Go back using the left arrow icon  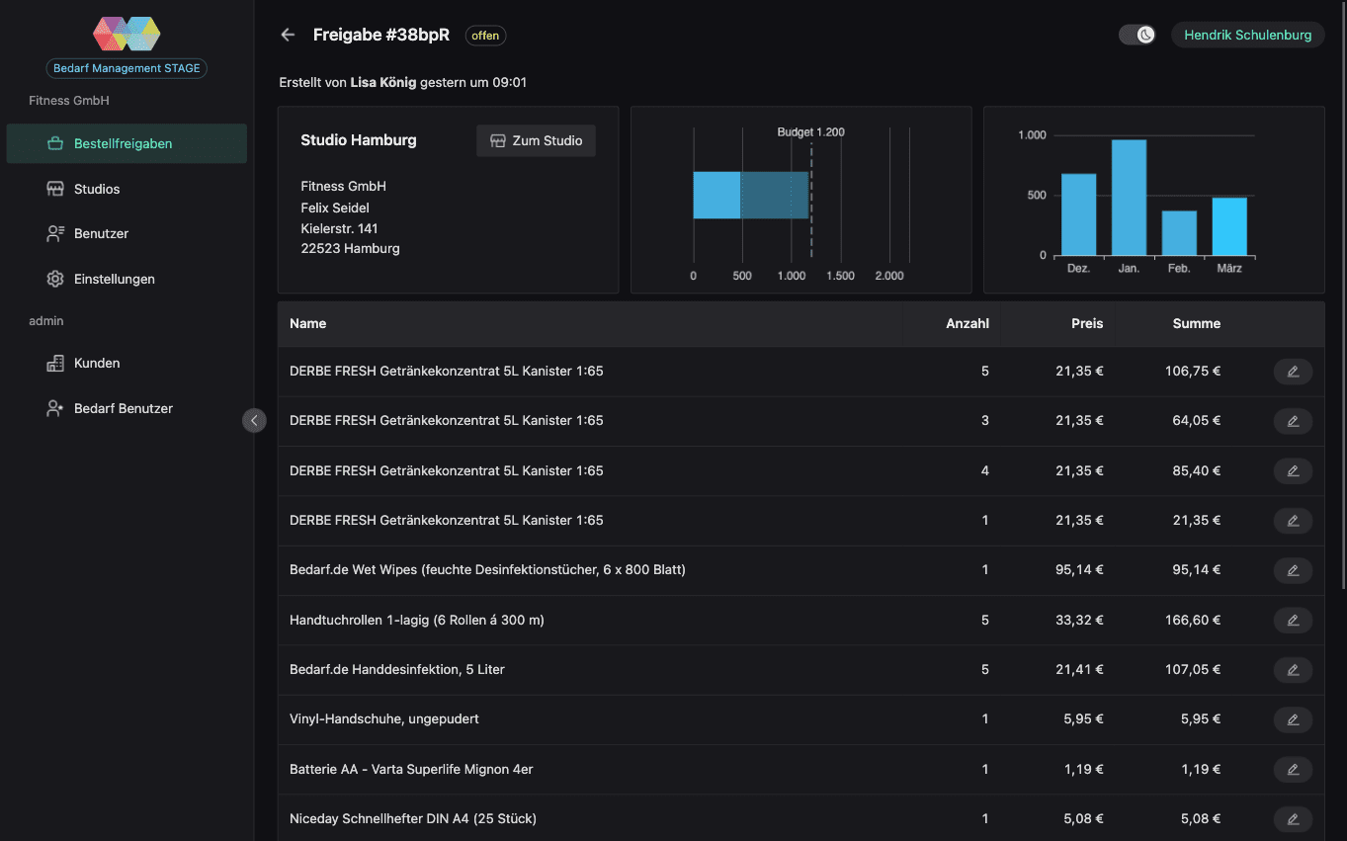[x=288, y=35]
